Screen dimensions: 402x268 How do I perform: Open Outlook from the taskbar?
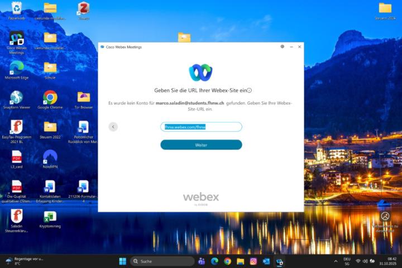coord(266,261)
